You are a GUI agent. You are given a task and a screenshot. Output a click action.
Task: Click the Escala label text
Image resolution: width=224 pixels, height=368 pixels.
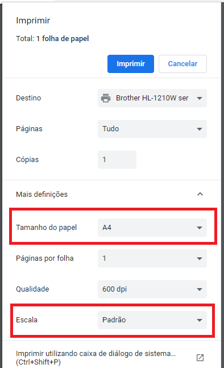[x=27, y=320]
